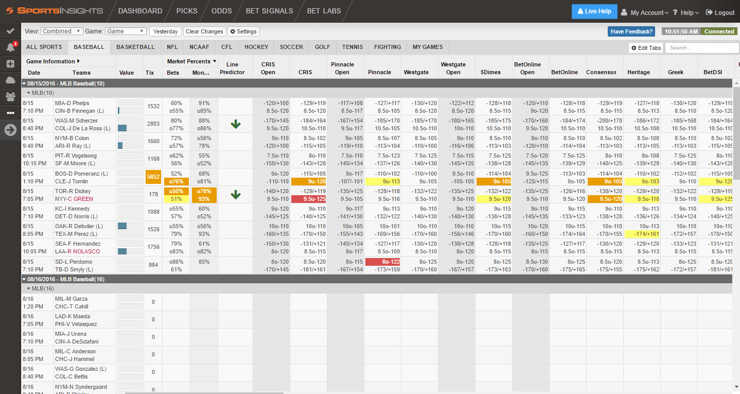
Task: Click the SportsInsights logo
Action: point(54,11)
